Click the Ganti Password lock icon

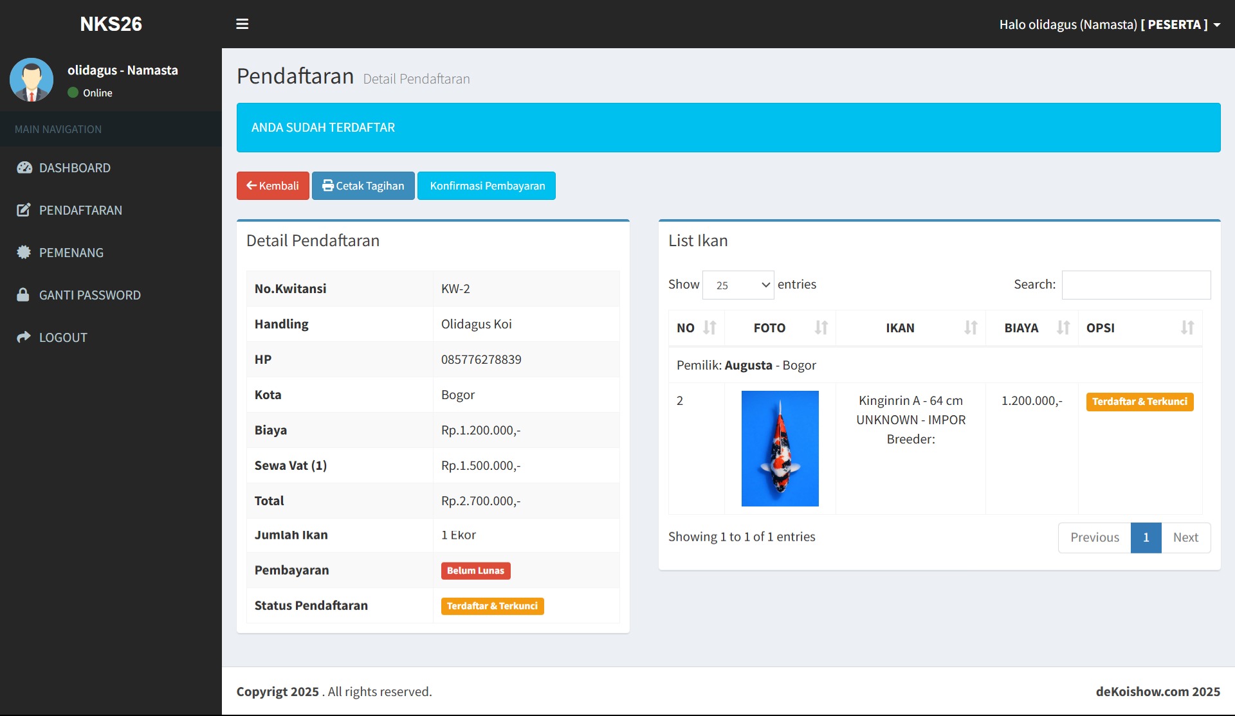pos(23,295)
